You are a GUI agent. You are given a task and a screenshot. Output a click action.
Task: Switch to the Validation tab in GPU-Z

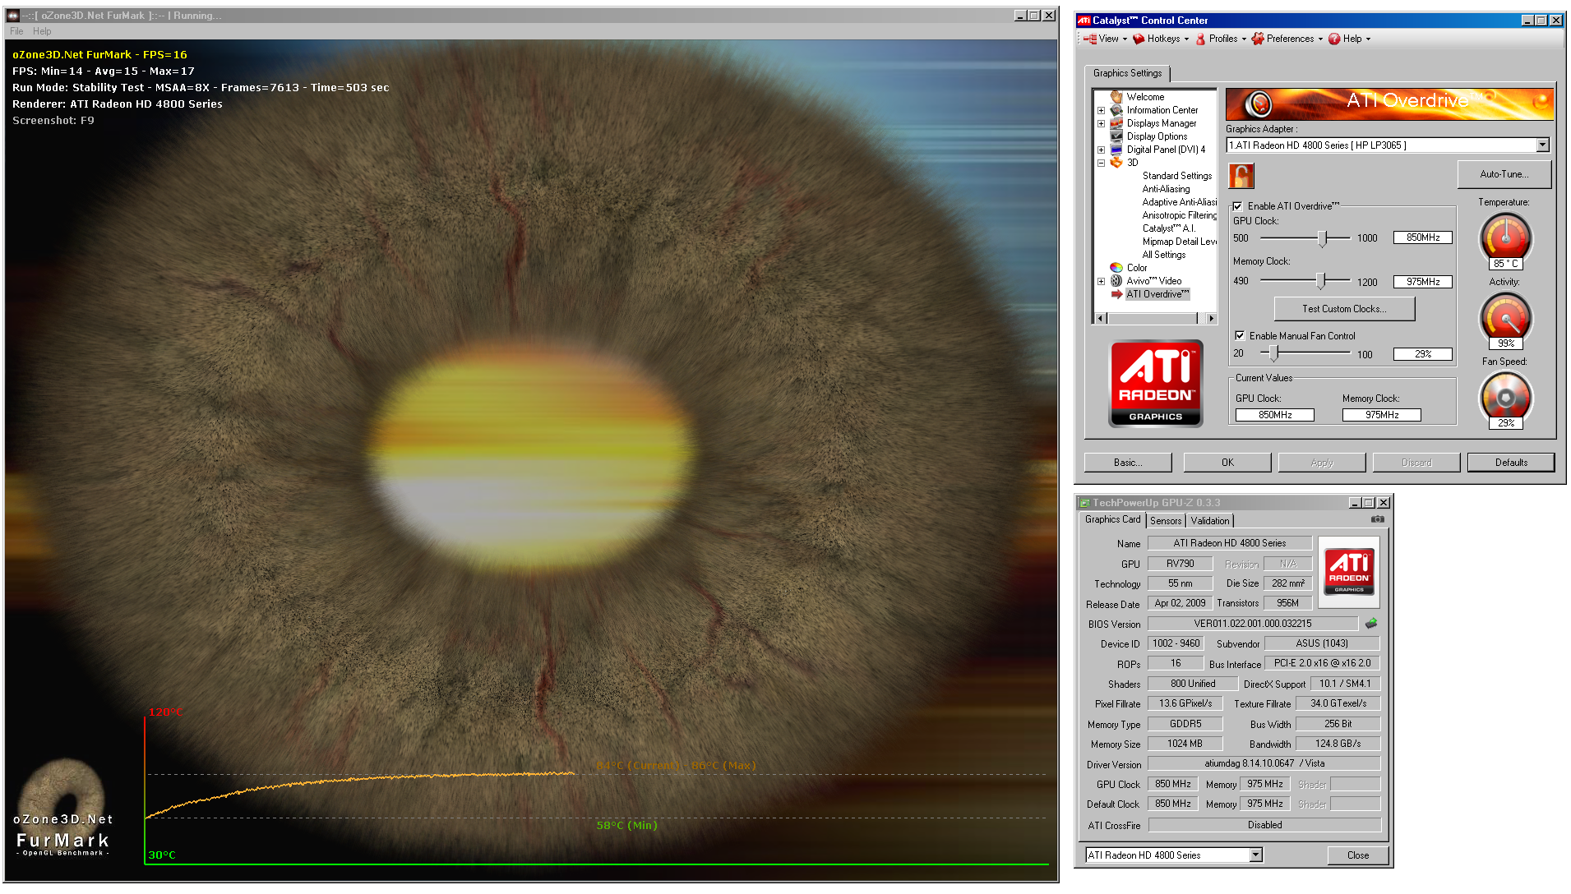(x=1210, y=521)
